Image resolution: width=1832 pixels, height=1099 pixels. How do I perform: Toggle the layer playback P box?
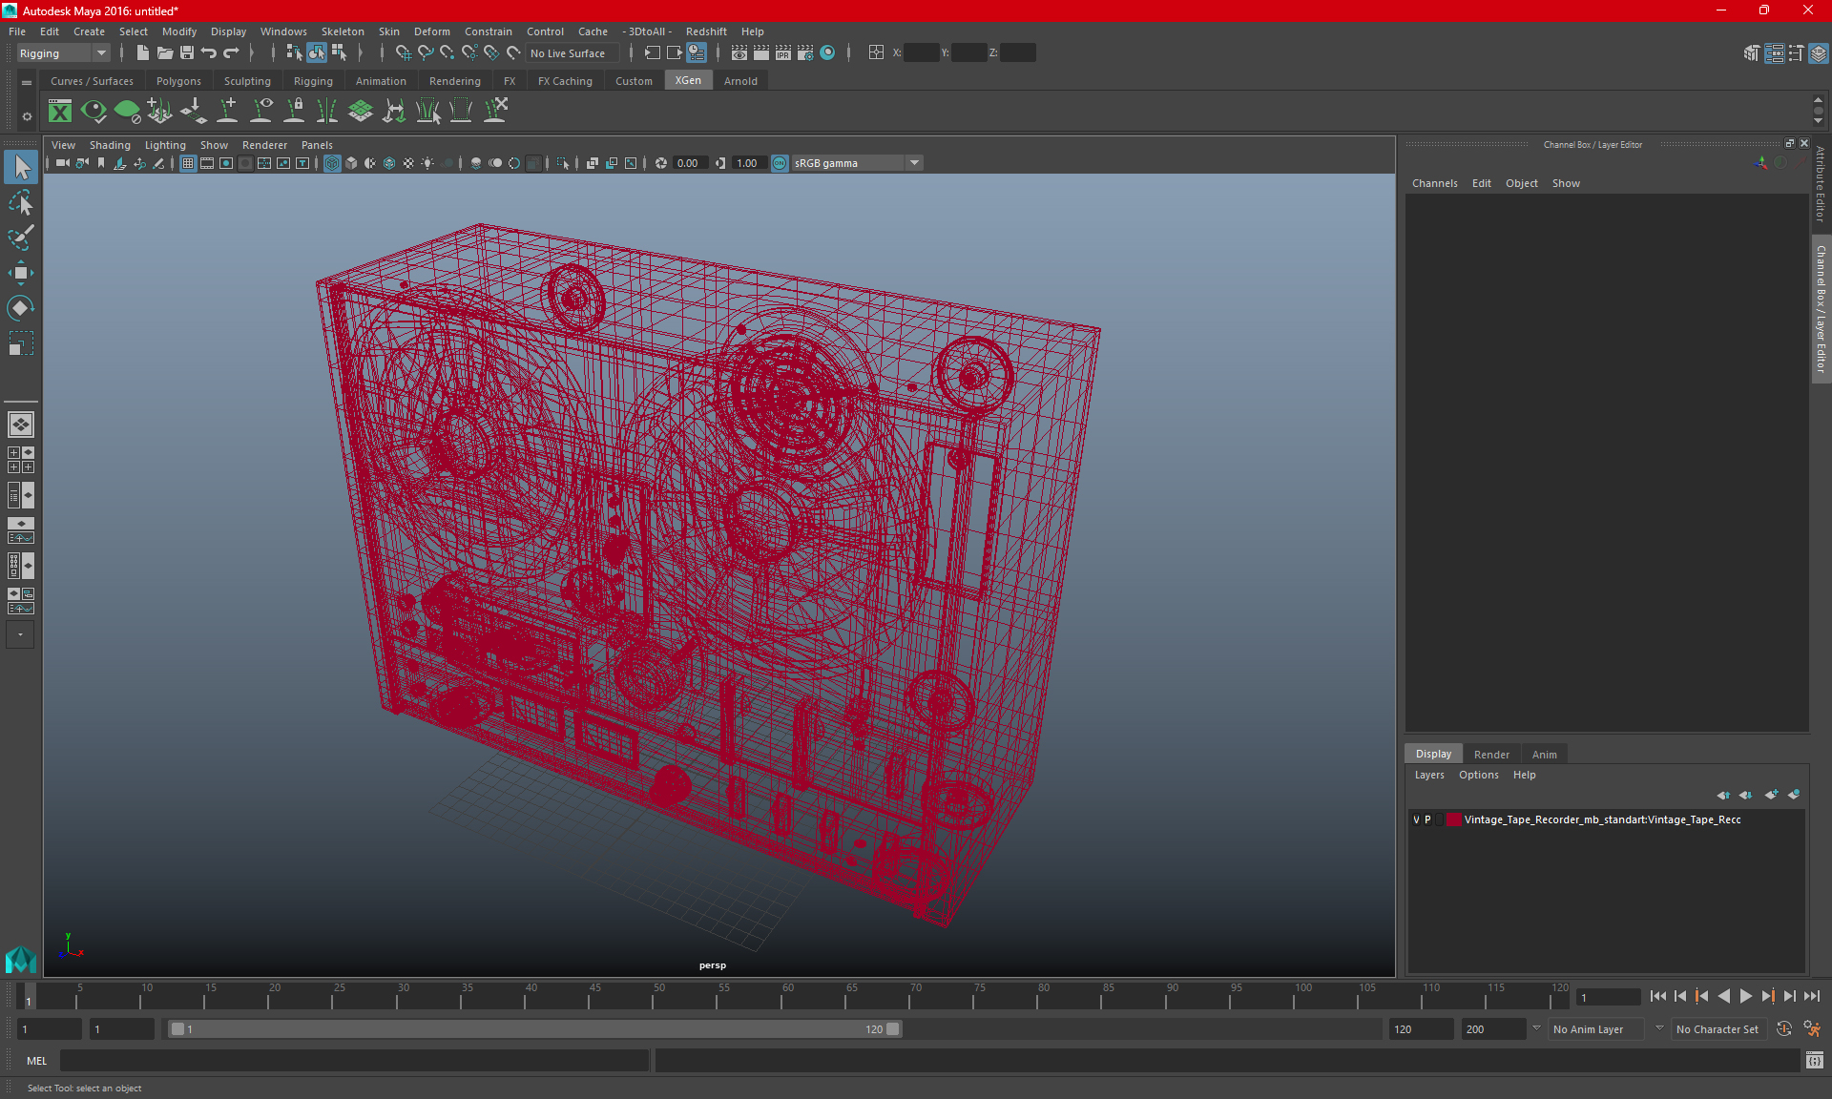click(1427, 819)
